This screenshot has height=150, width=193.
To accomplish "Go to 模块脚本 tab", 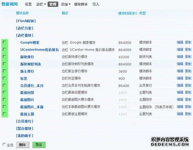I will tap(81, 4).
